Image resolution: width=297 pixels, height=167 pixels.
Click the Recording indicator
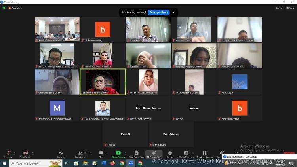click(15, 8)
